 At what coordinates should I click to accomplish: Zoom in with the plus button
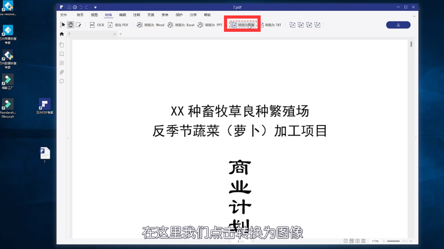411,241
